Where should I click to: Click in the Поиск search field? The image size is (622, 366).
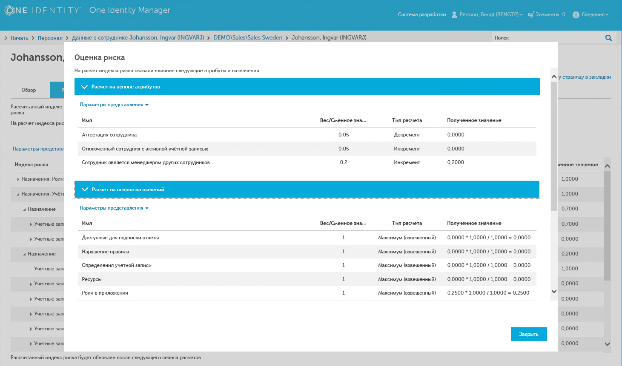click(x=547, y=38)
